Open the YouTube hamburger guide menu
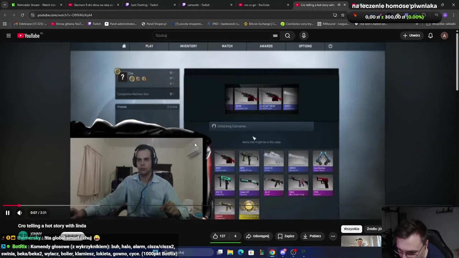459x258 pixels. [x=9, y=35]
